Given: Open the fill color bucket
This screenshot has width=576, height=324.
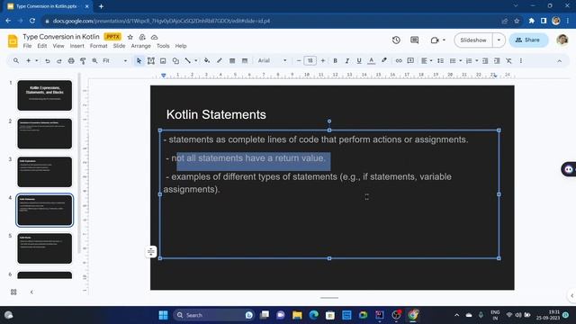Looking at the screenshot, I should tap(207, 61).
